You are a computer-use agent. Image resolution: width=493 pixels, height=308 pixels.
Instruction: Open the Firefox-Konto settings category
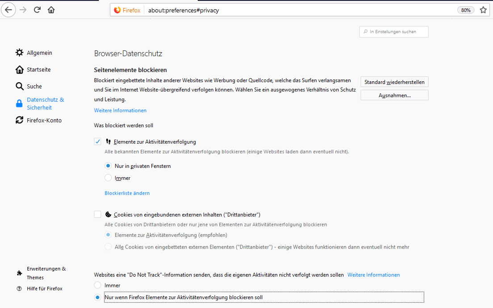tap(38, 120)
